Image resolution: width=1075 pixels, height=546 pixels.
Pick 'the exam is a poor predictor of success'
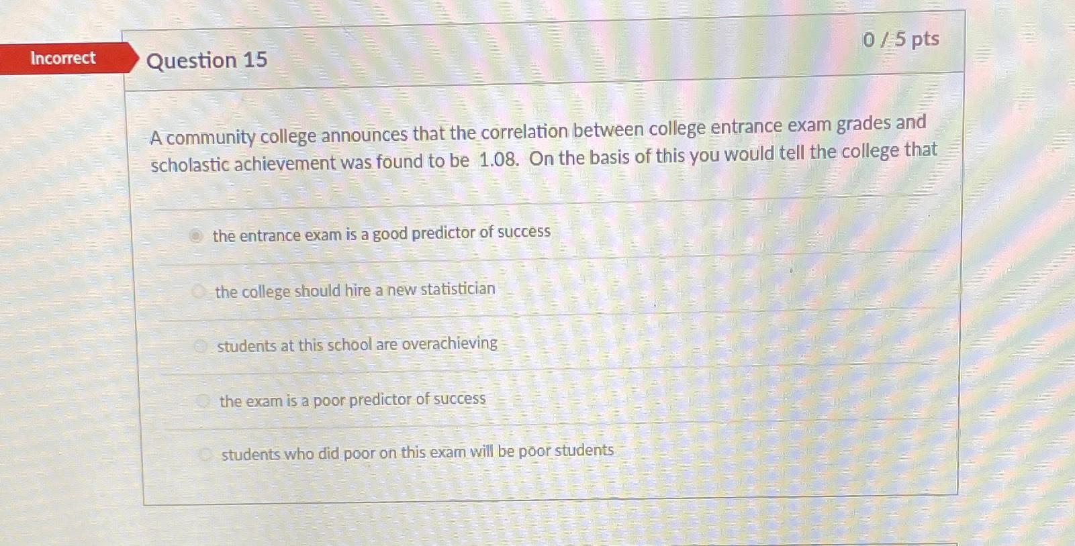coord(203,400)
